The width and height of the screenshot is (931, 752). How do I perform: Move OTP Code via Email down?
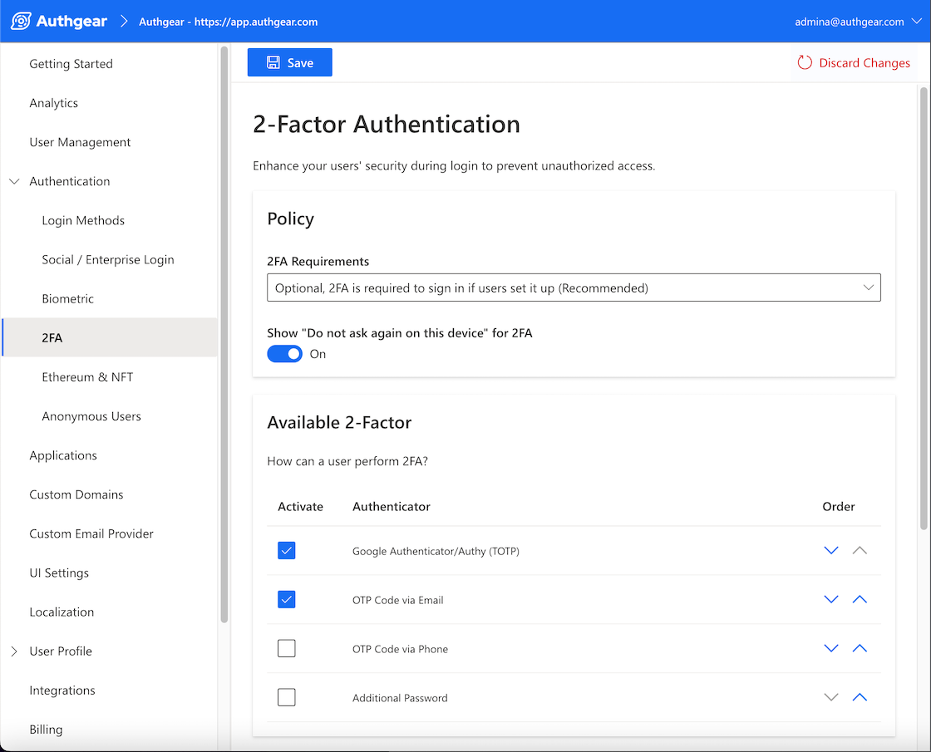tap(830, 600)
